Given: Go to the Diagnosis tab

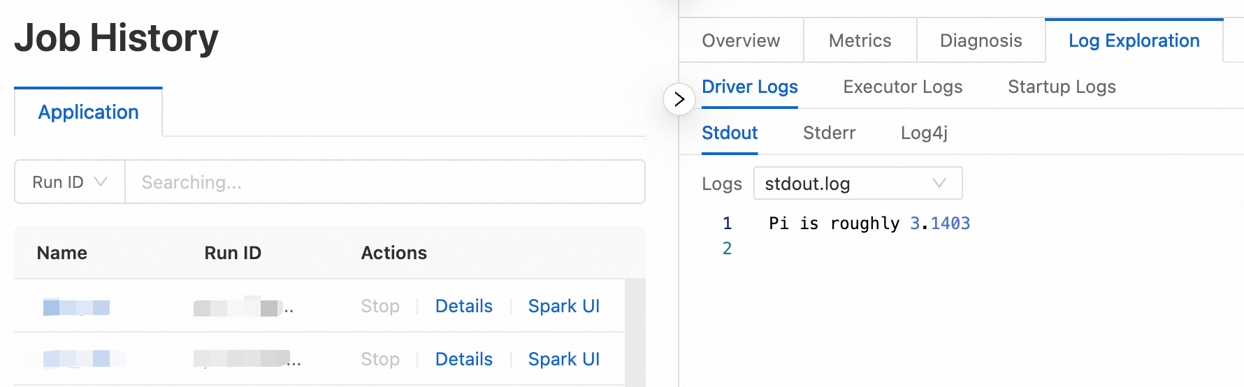Looking at the screenshot, I should pyautogui.click(x=981, y=41).
